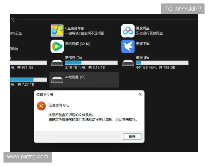The image size is (208, 166).
Task: Click the red error icon in dialog
Action: coord(41,106)
